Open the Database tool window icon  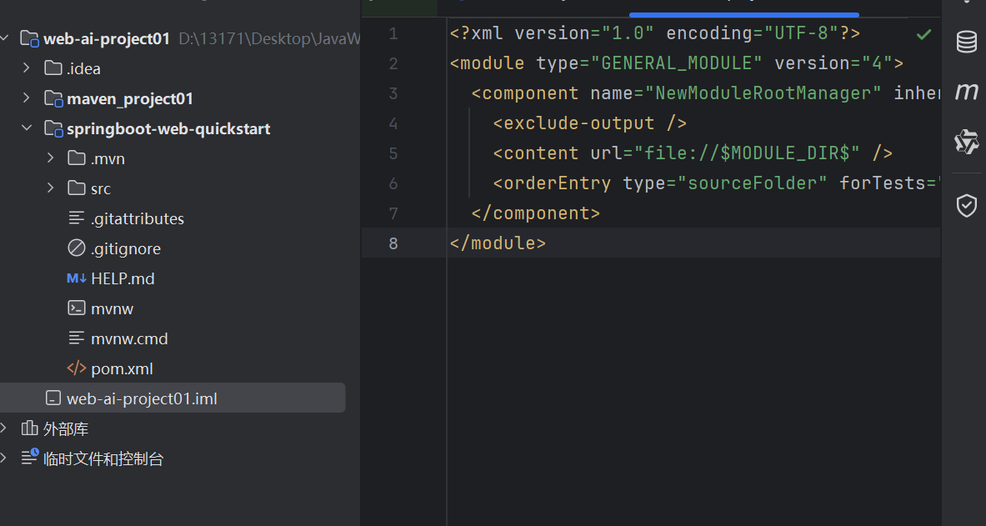tap(967, 43)
